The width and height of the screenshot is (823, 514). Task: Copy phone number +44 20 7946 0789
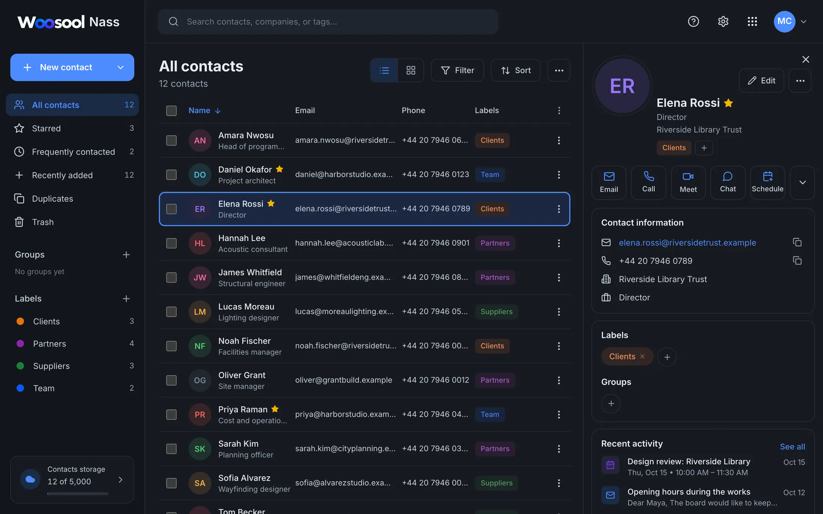tap(797, 261)
